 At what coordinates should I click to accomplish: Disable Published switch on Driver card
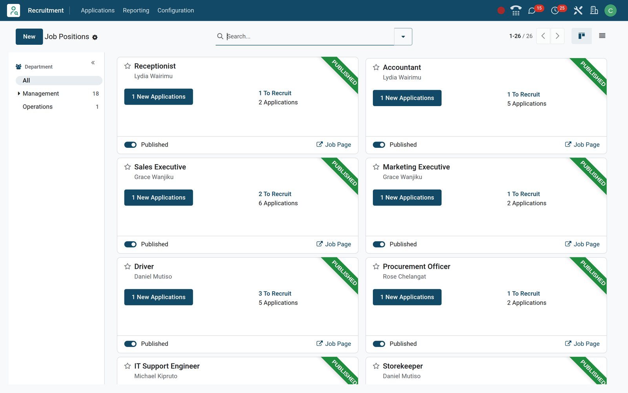[130, 344]
